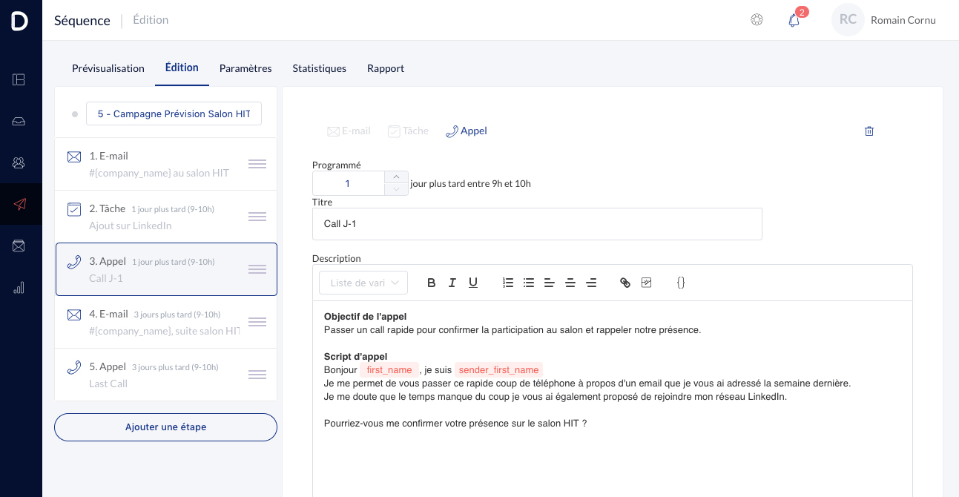Insert a hyperlink using the link icon

(625, 283)
